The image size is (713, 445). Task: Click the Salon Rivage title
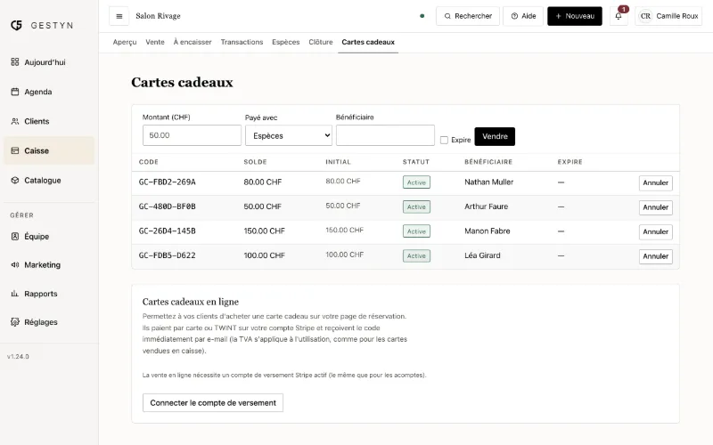158,16
